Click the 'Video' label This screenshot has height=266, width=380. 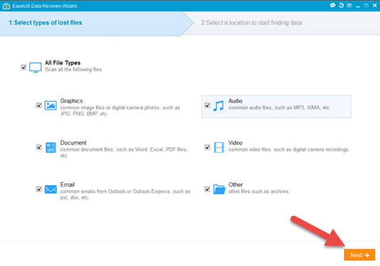point(235,143)
